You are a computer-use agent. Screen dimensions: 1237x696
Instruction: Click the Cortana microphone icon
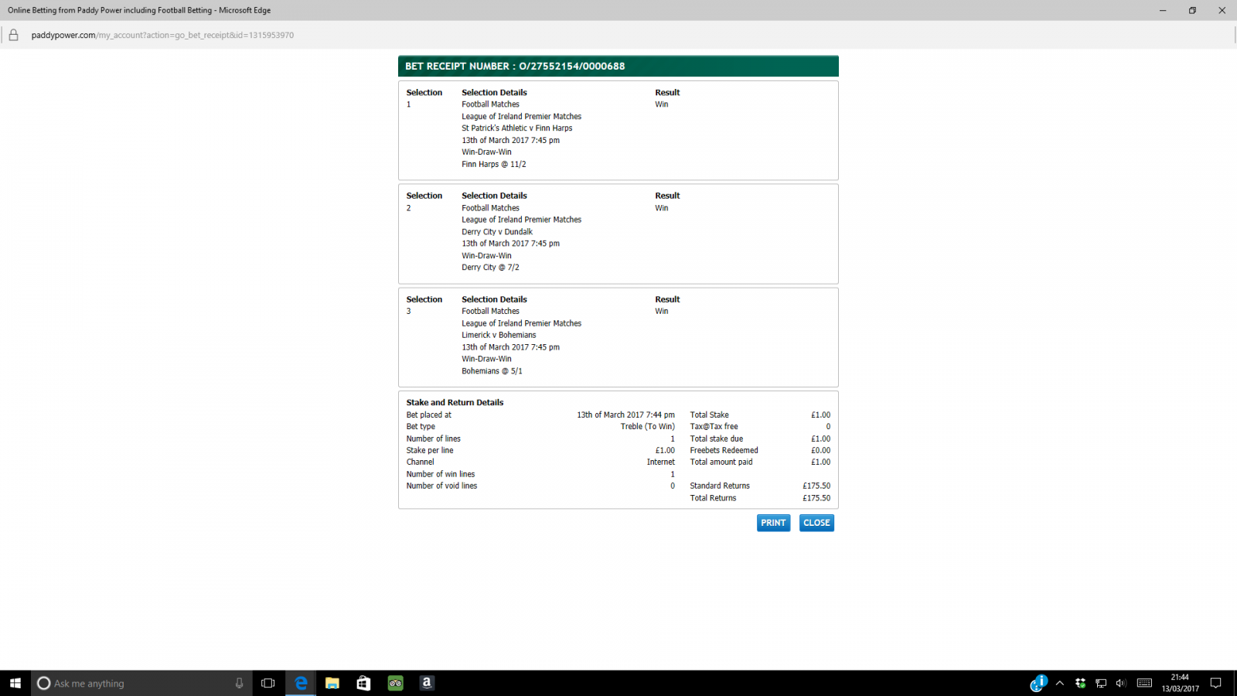[239, 683]
